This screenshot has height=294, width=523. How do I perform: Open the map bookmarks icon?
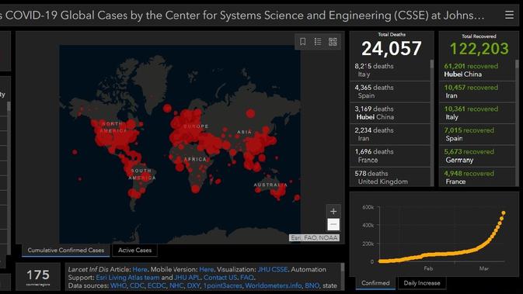point(303,42)
